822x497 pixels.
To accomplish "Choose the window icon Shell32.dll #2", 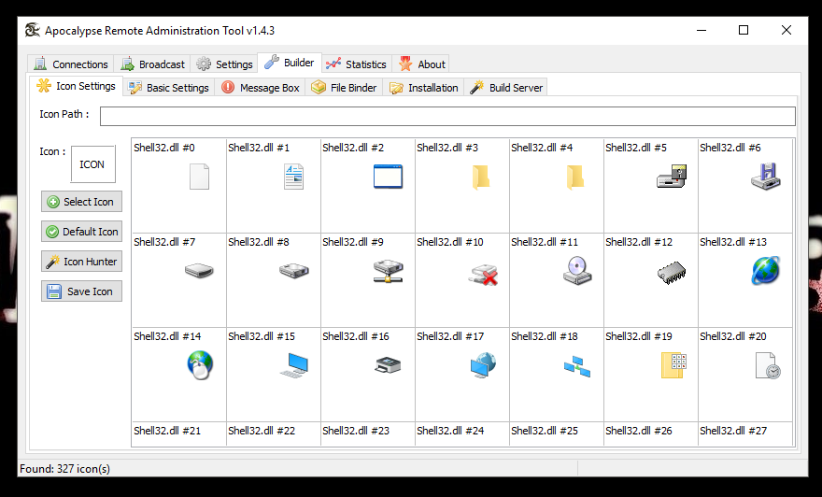I will [x=388, y=177].
